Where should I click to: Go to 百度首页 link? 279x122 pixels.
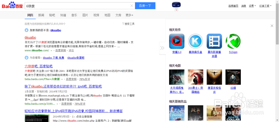pyautogui.click(x=233, y=6)
